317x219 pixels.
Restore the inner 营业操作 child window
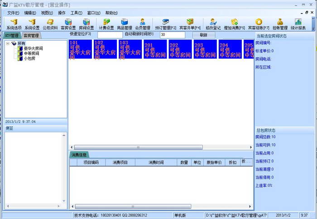(307, 13)
